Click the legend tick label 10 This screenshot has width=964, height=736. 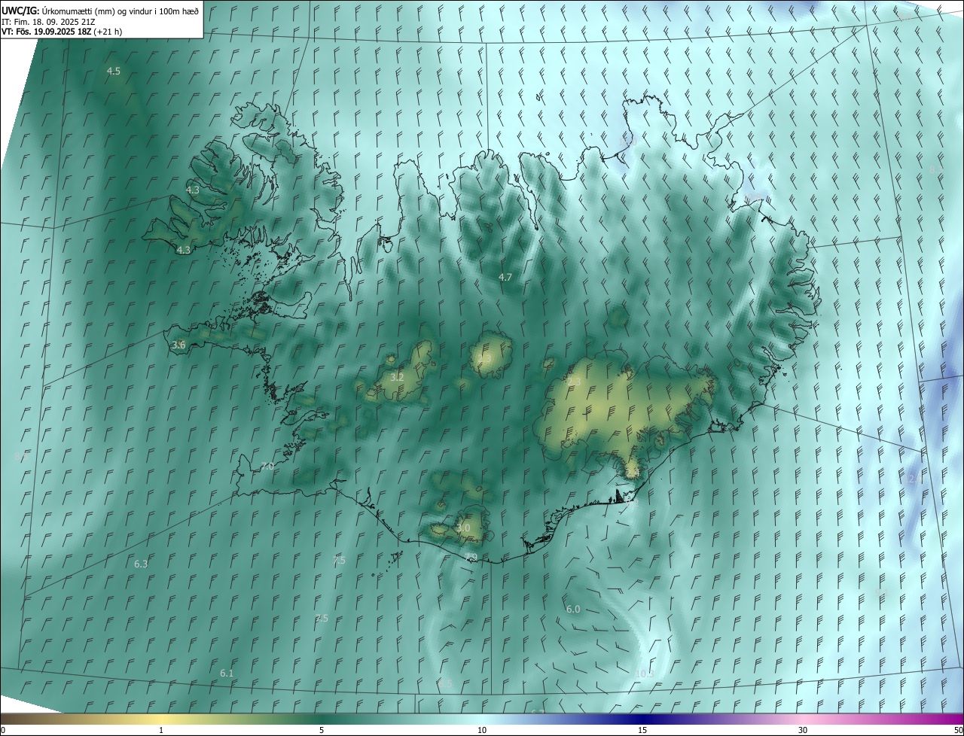click(x=482, y=730)
